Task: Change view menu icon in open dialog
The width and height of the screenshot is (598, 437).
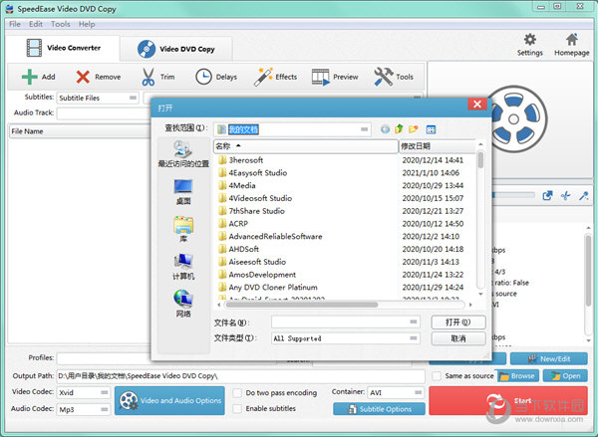Action: (x=431, y=129)
